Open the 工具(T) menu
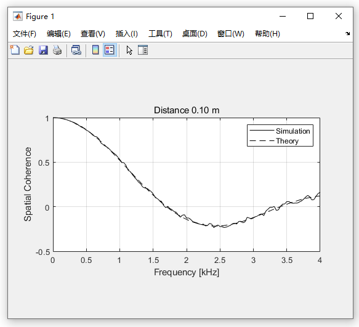The image size is (359, 327). tap(160, 34)
